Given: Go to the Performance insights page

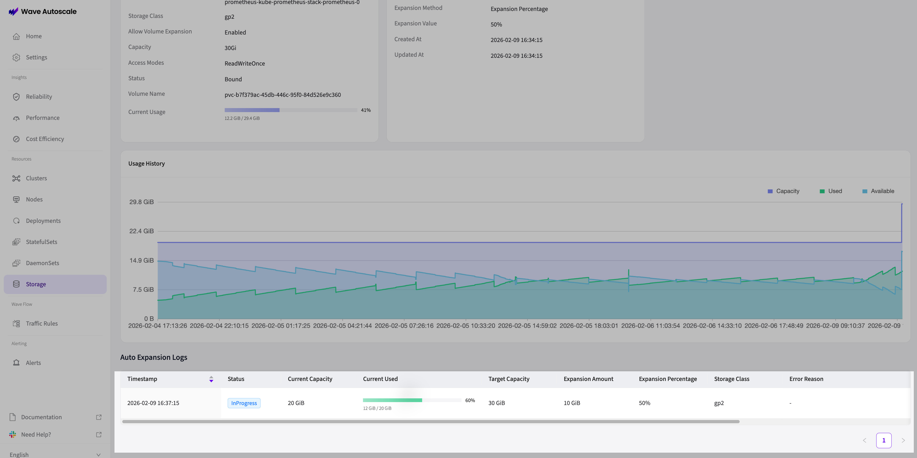Looking at the screenshot, I should pyautogui.click(x=55, y=118).
